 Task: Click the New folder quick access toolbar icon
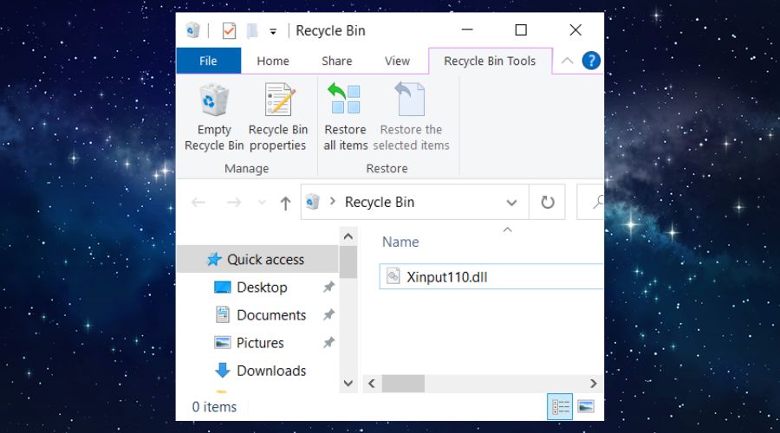[252, 31]
